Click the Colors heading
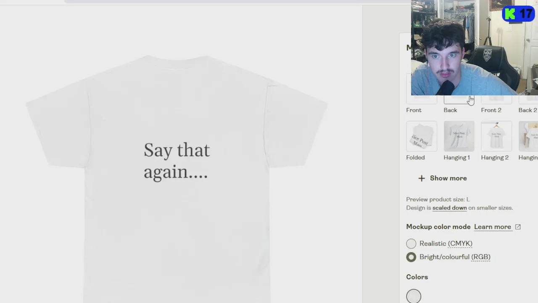 (417, 277)
